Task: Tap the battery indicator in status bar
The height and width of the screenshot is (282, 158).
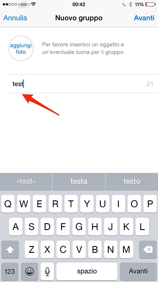Action: 150,4
